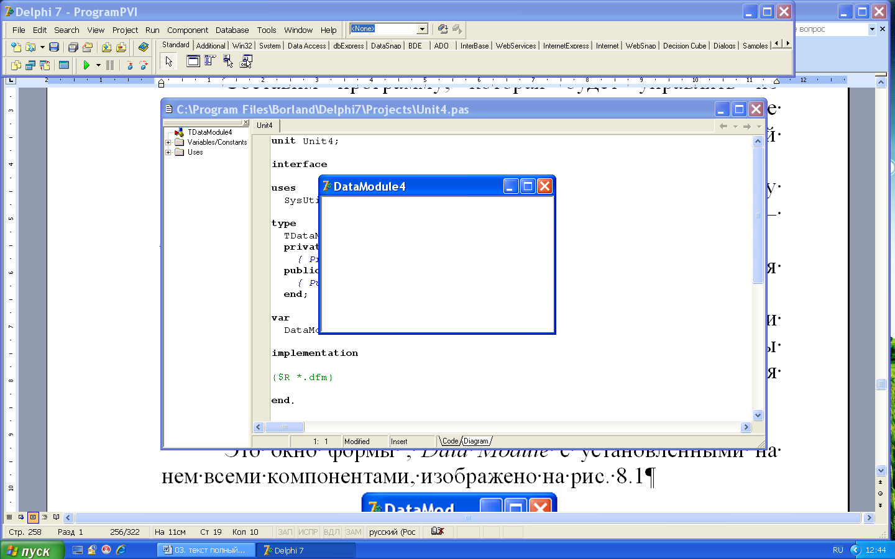Click the forward arrow in code editor
The image size is (895, 559).
click(x=746, y=126)
